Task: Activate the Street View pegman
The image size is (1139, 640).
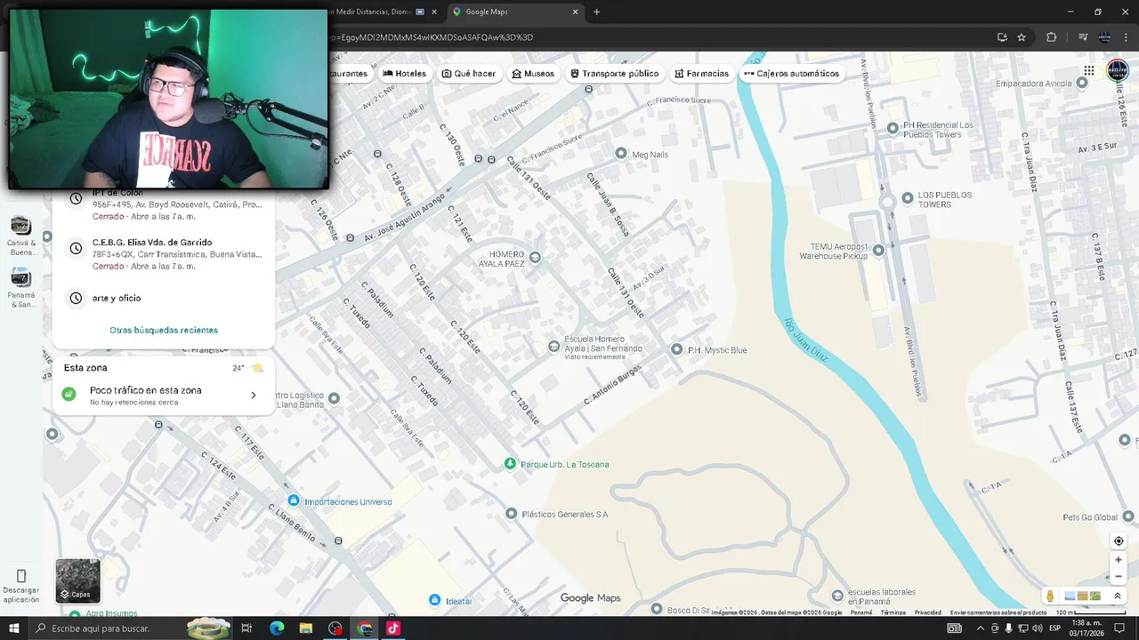Action: pyautogui.click(x=1050, y=596)
